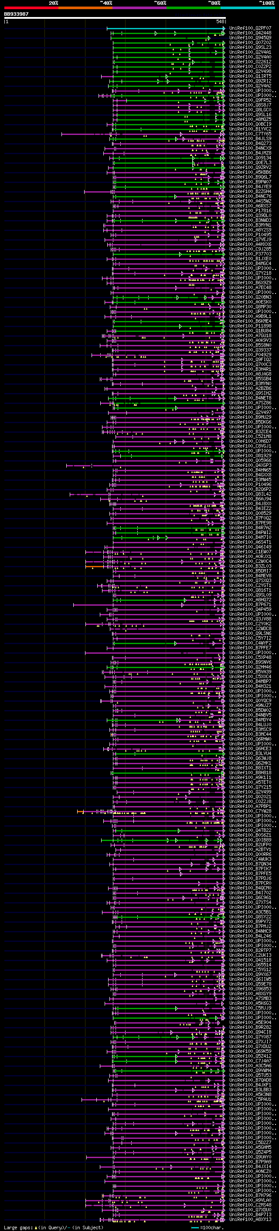The width and height of the screenshot is (279, 1231).
Task: Select the UniRef100_Q9SL23 label
Action: click(x=250, y=47)
